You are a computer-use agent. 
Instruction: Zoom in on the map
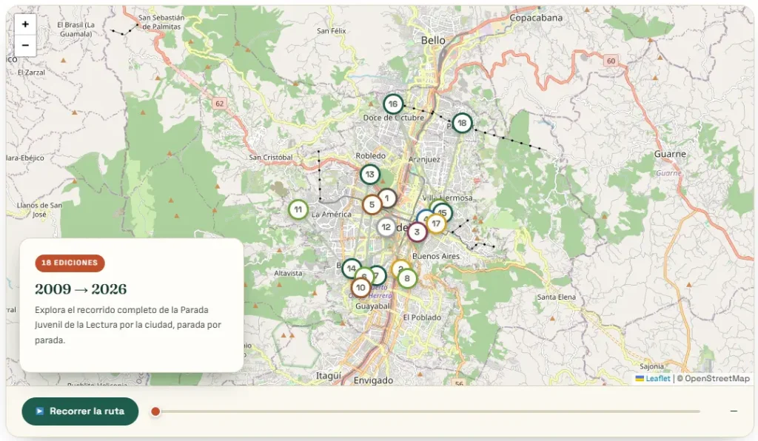[25, 24]
